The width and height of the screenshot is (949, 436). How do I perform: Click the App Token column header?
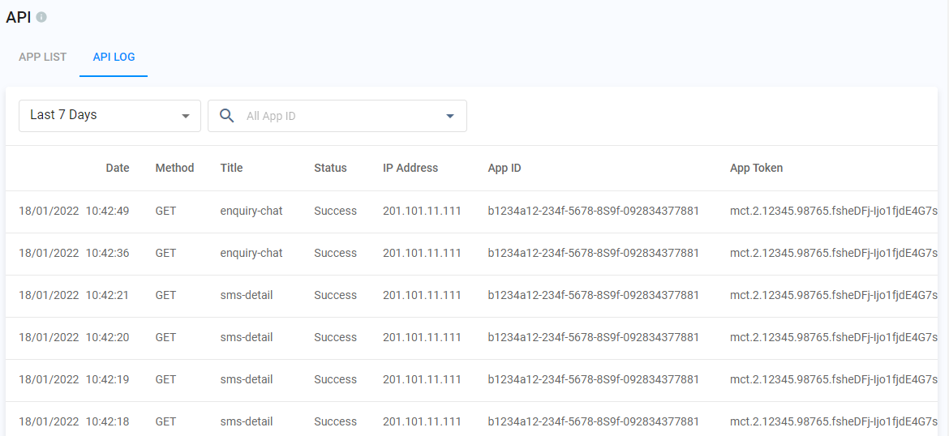click(x=756, y=169)
